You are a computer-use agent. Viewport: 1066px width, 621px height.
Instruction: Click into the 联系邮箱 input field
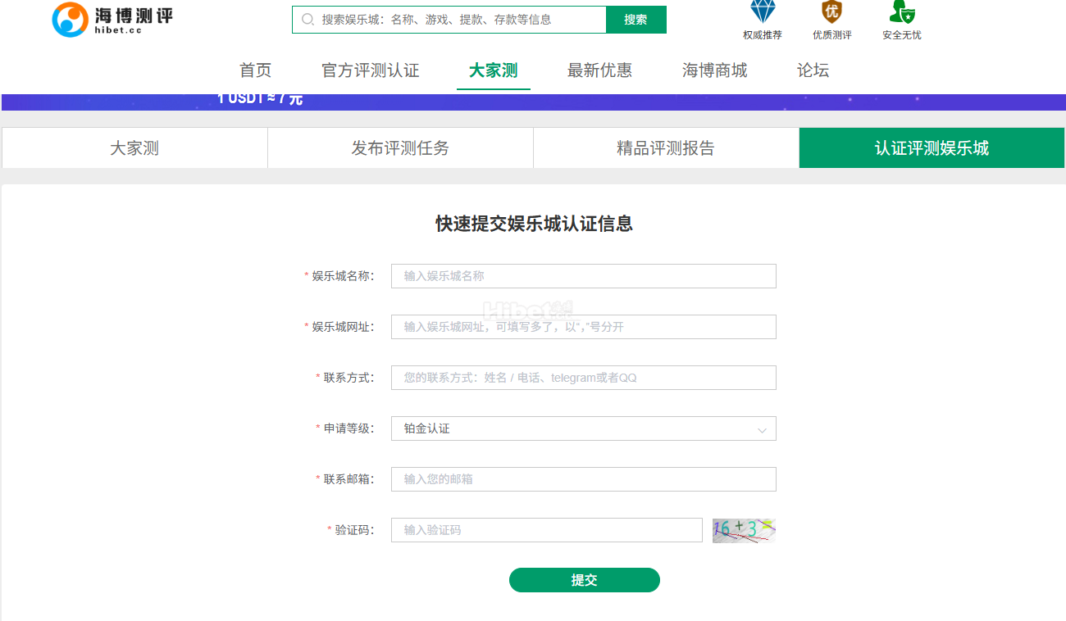[583, 479]
